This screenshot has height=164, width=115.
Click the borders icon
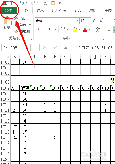(x=63, y=29)
